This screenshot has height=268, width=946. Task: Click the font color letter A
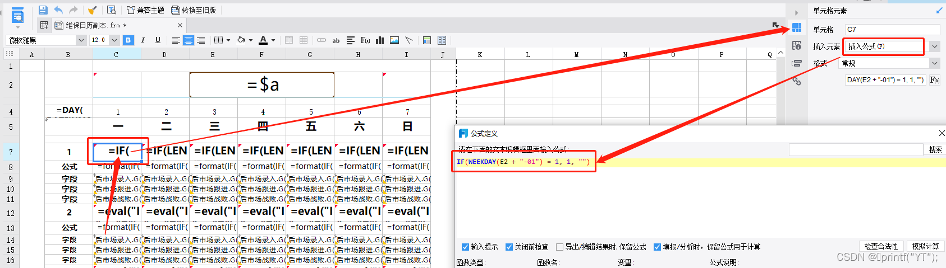coord(263,40)
